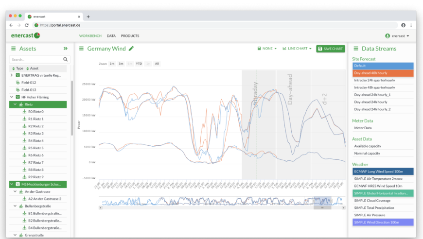Select the 3m zoom range
Viewport: 423px width, 239px height.
(121, 64)
